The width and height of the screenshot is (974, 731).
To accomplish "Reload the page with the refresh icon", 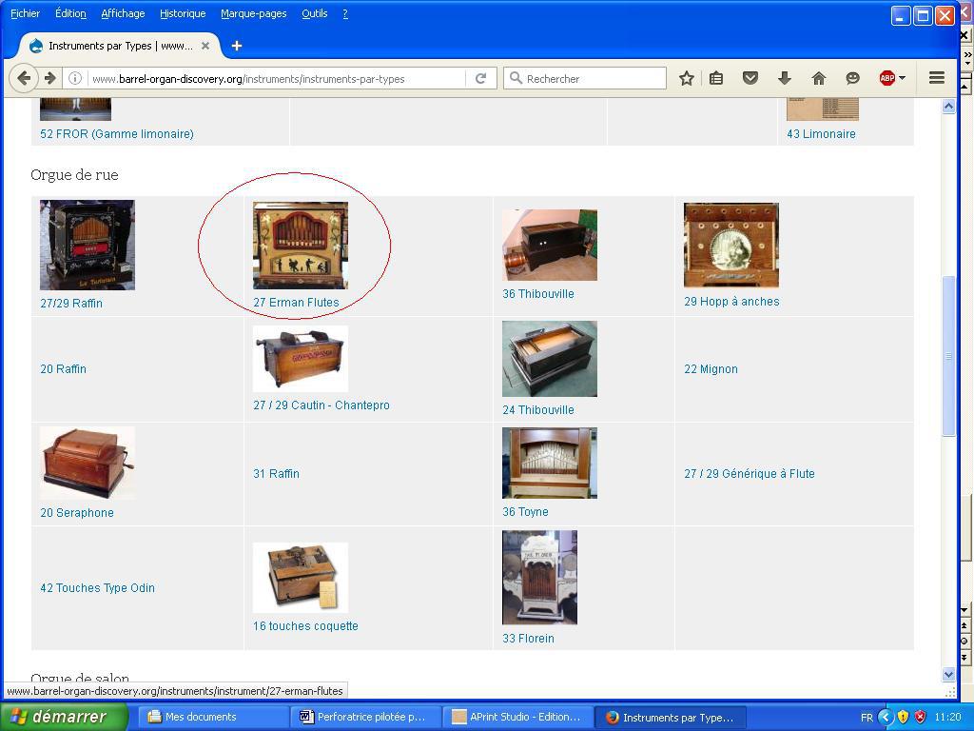I will pyautogui.click(x=481, y=79).
